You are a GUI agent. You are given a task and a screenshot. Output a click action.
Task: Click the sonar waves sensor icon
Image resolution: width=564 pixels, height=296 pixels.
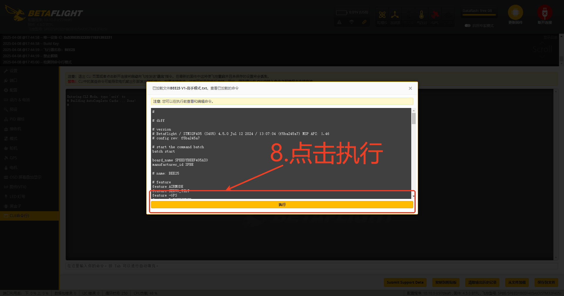pyautogui.click(x=448, y=17)
